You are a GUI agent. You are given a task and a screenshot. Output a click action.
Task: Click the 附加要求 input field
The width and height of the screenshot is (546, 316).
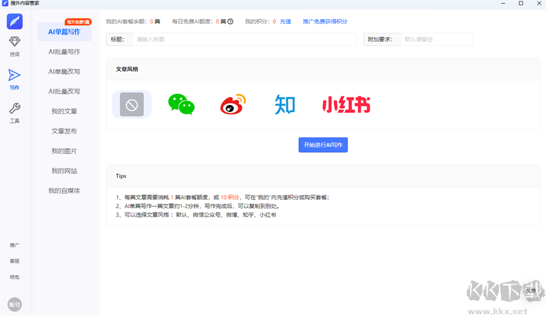(x=435, y=40)
